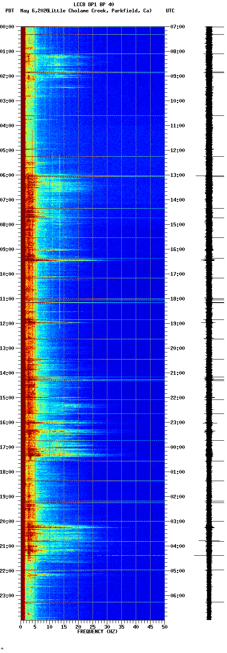Screen dimensions: 227x653
Task: Click the 0 Hz frequency tick label
Action: 21,627
